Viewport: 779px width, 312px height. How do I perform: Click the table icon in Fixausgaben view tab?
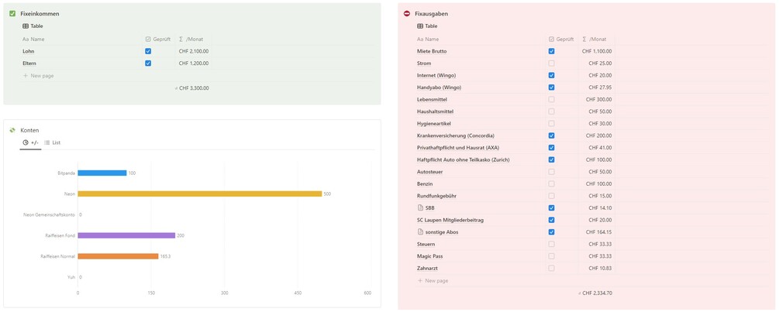coord(420,26)
